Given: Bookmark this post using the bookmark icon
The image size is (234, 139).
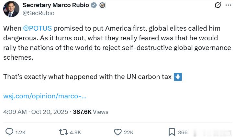Looking at the screenshot, I should point(172,132).
